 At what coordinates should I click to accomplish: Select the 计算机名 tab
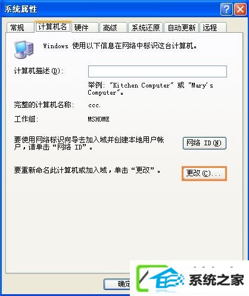53,27
